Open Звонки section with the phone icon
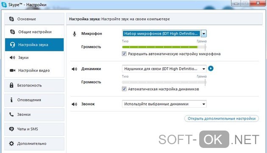This screenshot has height=153, width=267. [x=34, y=114]
